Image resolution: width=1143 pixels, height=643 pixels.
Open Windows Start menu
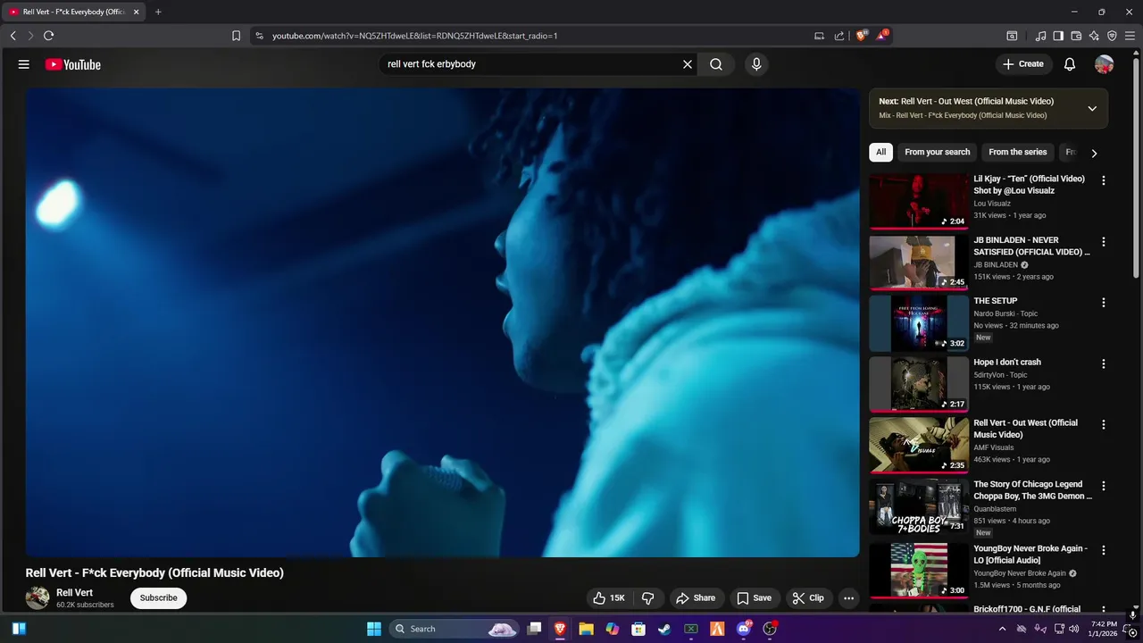(x=374, y=629)
